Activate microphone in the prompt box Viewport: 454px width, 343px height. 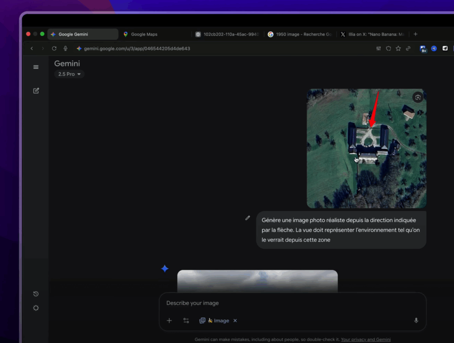click(416, 320)
